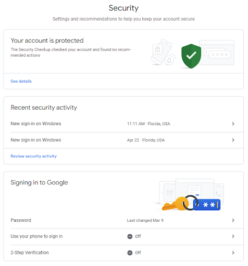This screenshot has width=248, height=266.
Task: Open 11:11 AM Windows sign-in chevron
Action: [233, 124]
